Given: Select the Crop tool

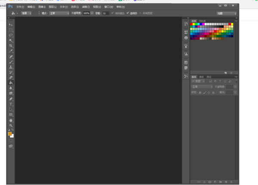Looking at the screenshot, I should click(11, 46).
